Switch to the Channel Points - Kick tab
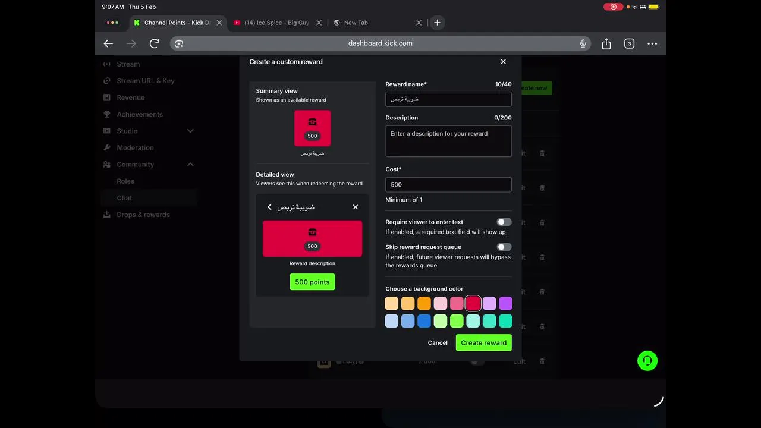Image resolution: width=761 pixels, height=428 pixels. click(x=178, y=23)
